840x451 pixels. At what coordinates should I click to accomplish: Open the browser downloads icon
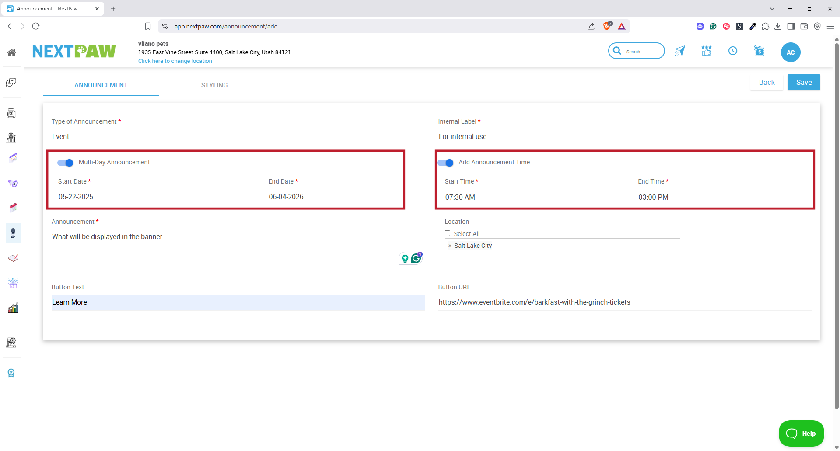click(x=778, y=26)
